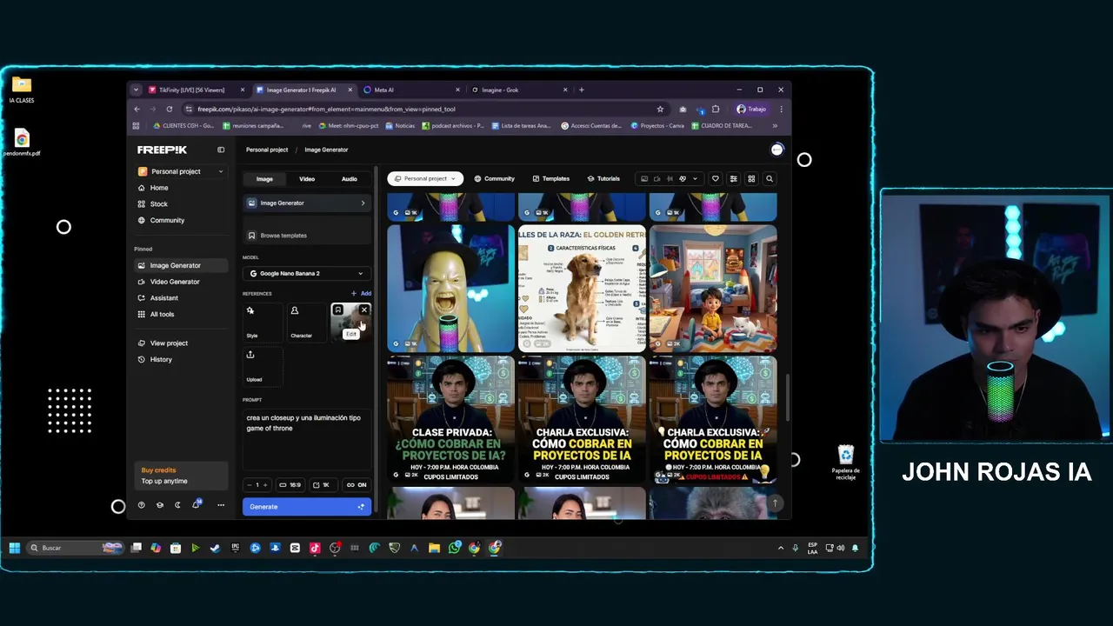The width and height of the screenshot is (1113, 626).
Task: Expand the Image Generator tool selector
Action: 307,203
